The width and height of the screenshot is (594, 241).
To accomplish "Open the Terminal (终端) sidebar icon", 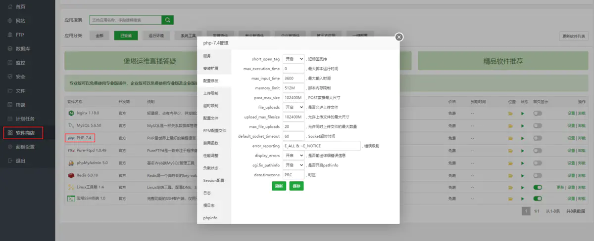I will [10, 105].
